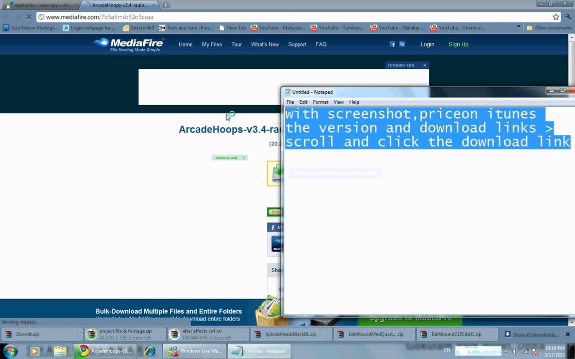
Task: Open SplodeHeadsBlack01.zip options arrow
Action: click(329, 334)
